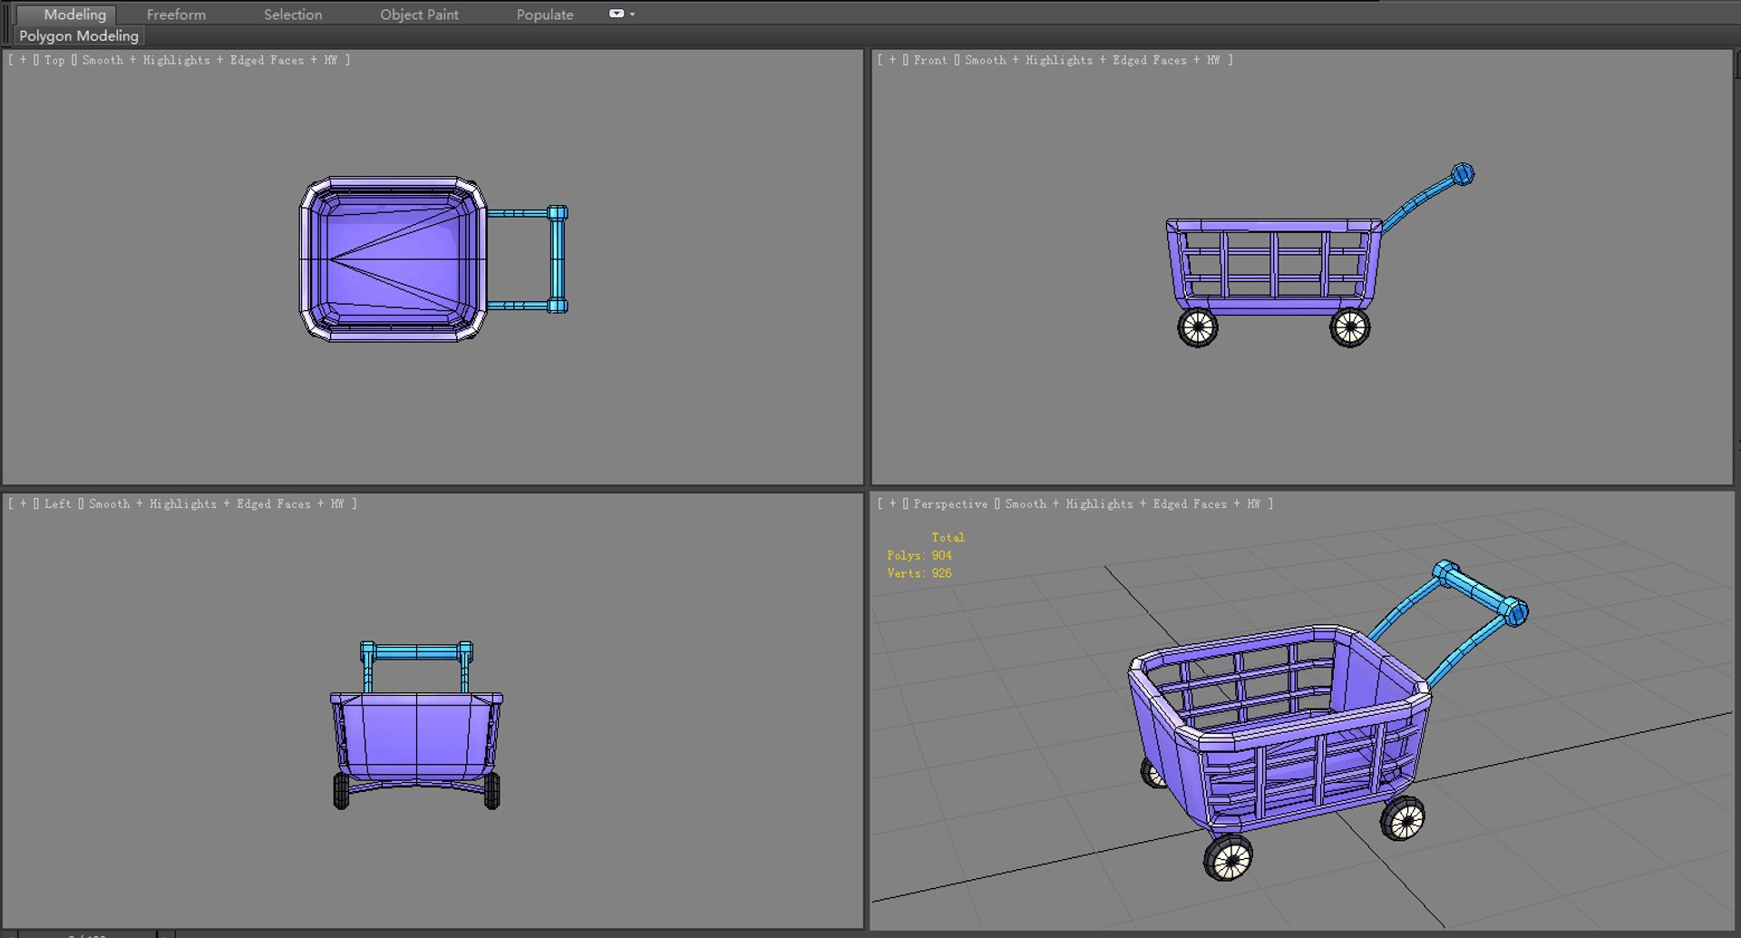The width and height of the screenshot is (1741, 938).
Task: Click the Perspective viewport view label
Action: 950,503
